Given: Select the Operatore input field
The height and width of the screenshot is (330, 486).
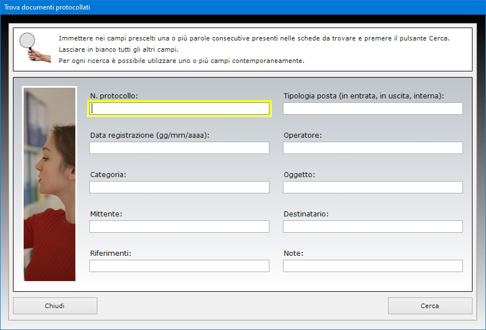Looking at the screenshot, I should point(373,148).
